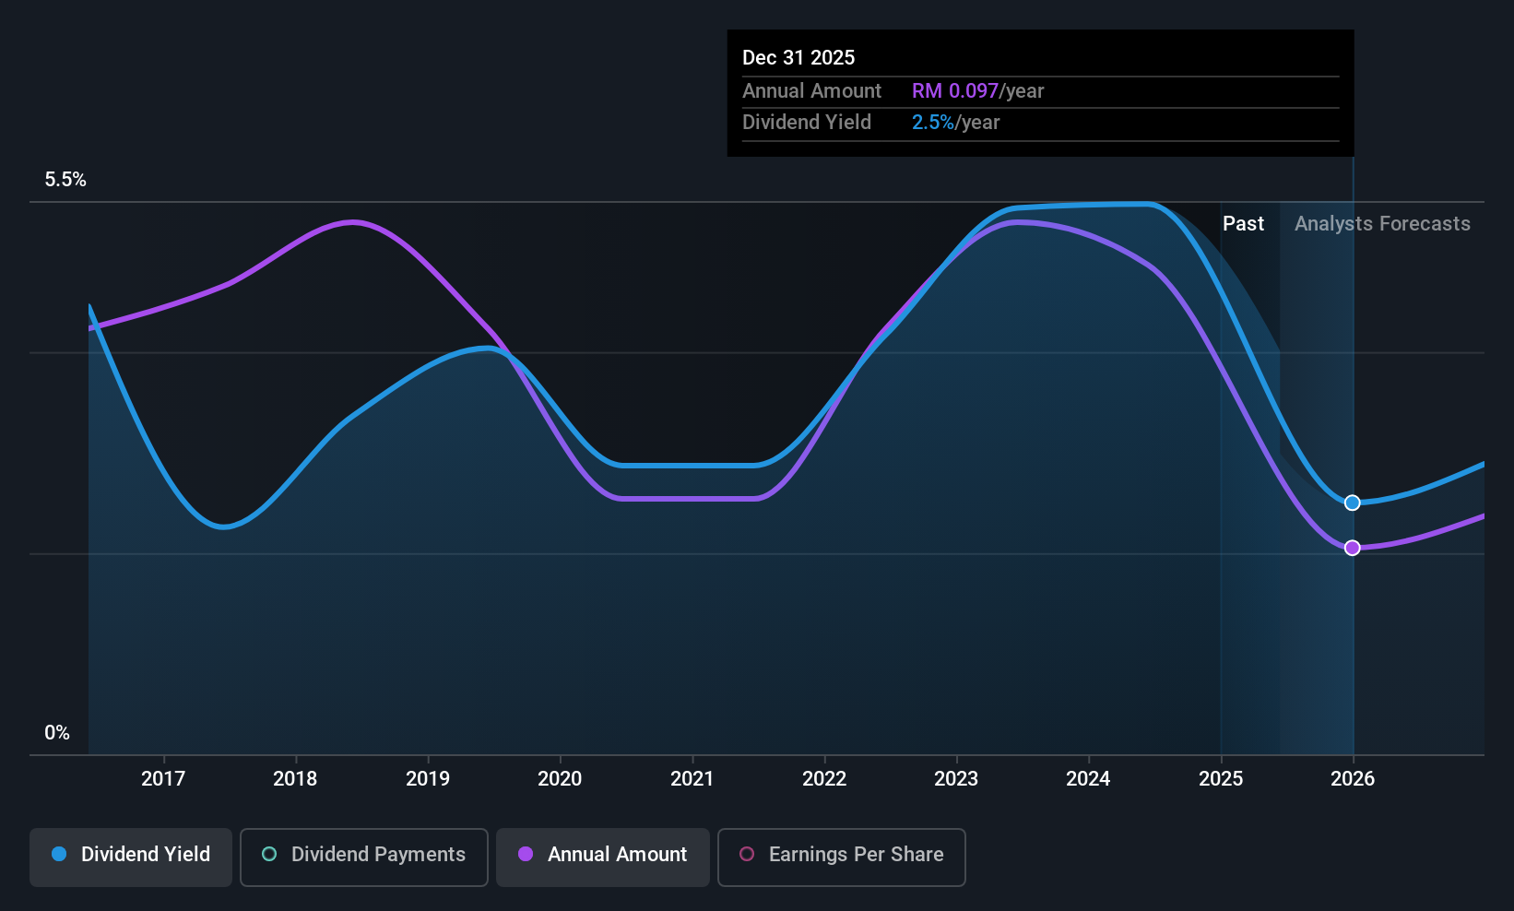Select the blue dividend yield data point

[1353, 503]
